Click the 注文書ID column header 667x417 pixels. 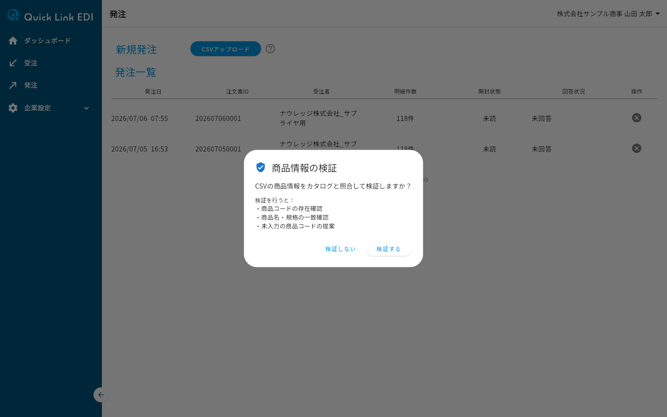coord(237,92)
